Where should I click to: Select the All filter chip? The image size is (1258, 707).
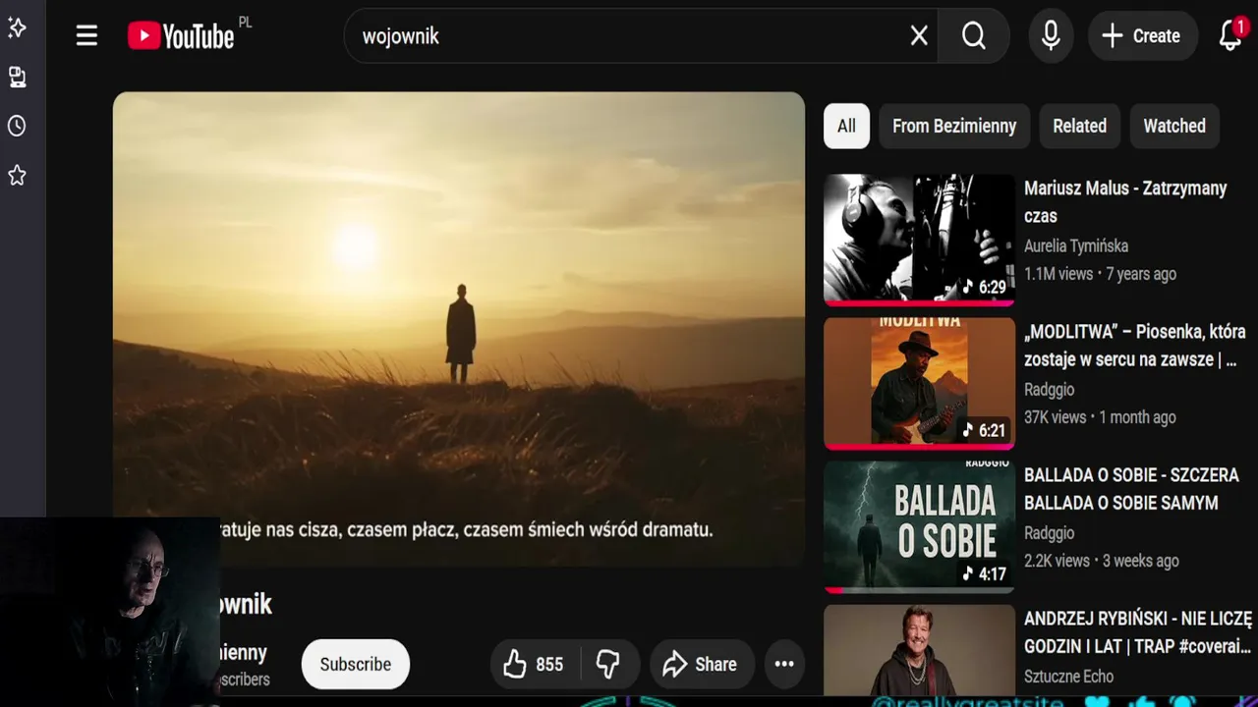[846, 126]
